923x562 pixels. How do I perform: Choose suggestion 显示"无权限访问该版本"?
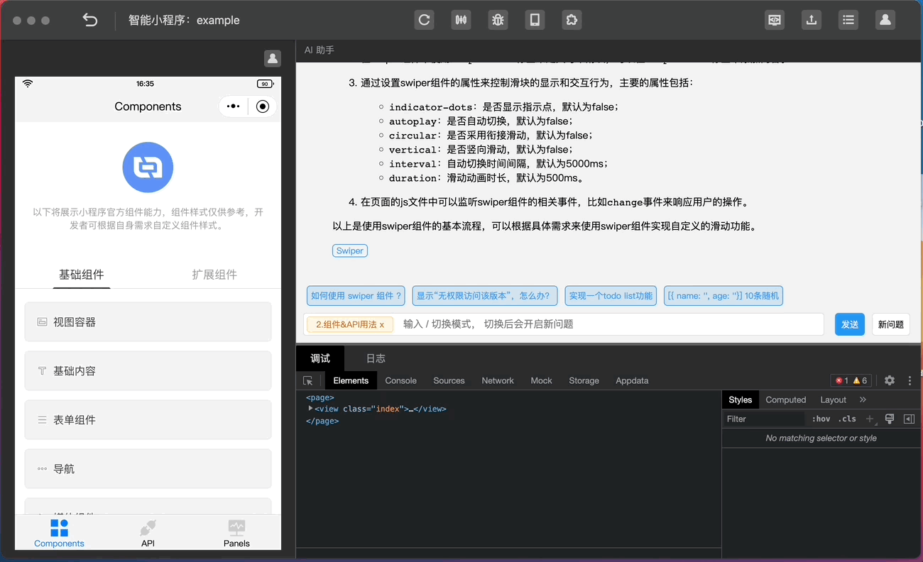[x=485, y=296]
